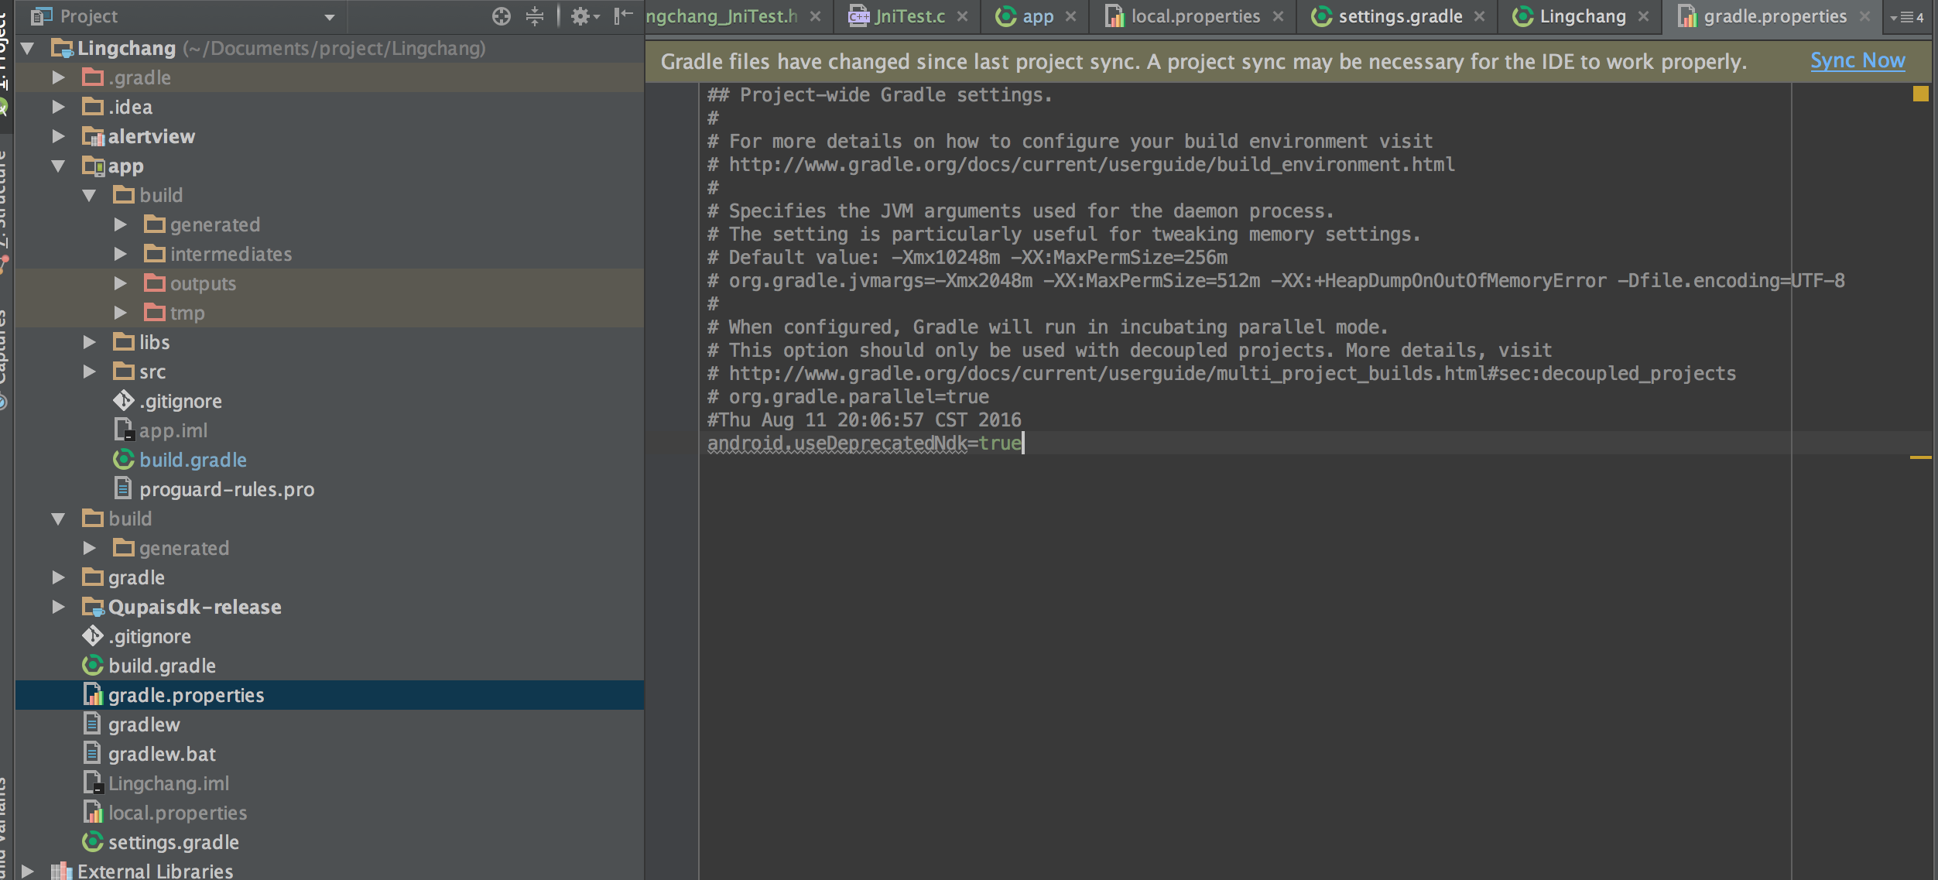Select Lingchang.iml file icon

[x=93, y=783]
